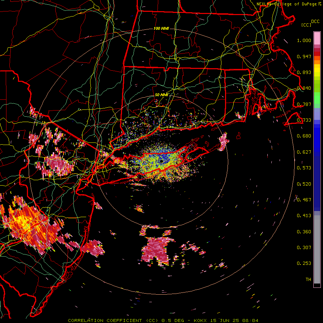Click the 0.573 scale value
This screenshot has width=323, height=323.
[x=304, y=168]
